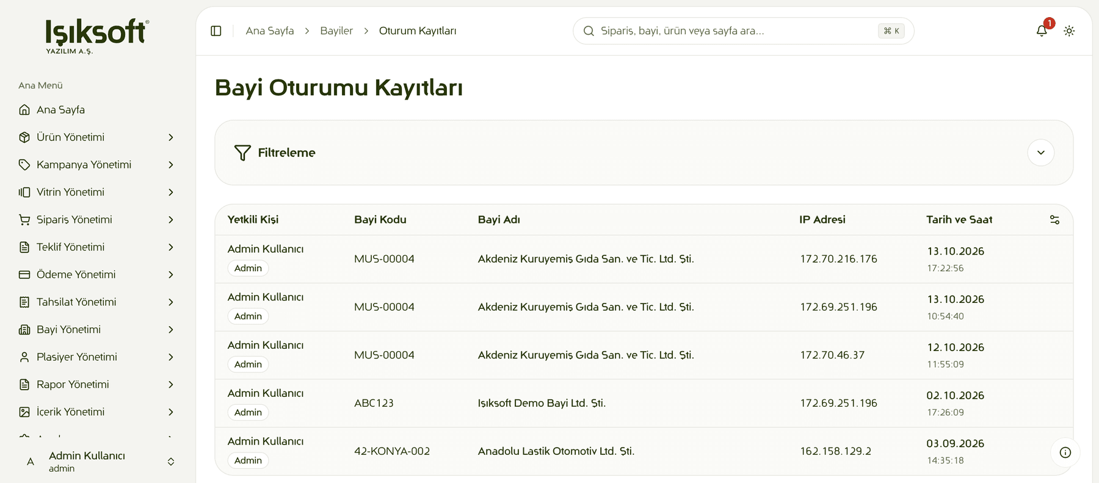Click bayi code 42-KONYA-002
The height and width of the screenshot is (483, 1099).
(392, 451)
